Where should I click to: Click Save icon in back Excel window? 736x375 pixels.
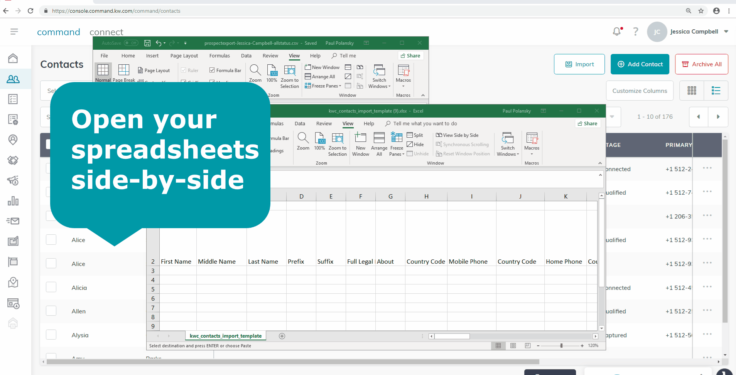(x=147, y=43)
